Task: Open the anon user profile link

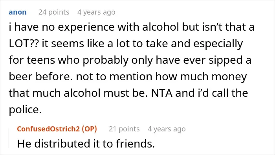Action: point(18,12)
